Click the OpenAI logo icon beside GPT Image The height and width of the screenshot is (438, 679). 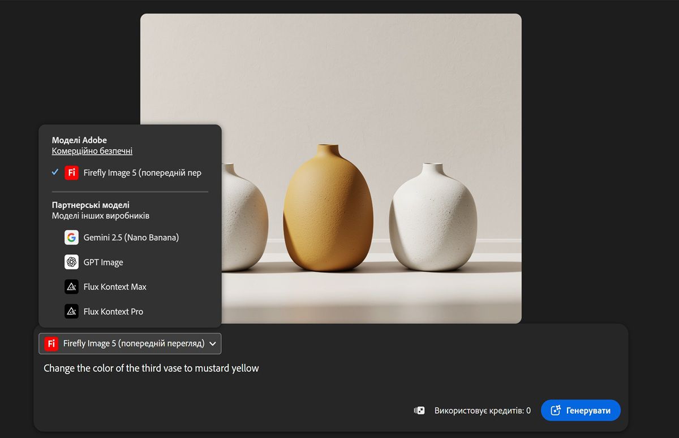click(71, 262)
